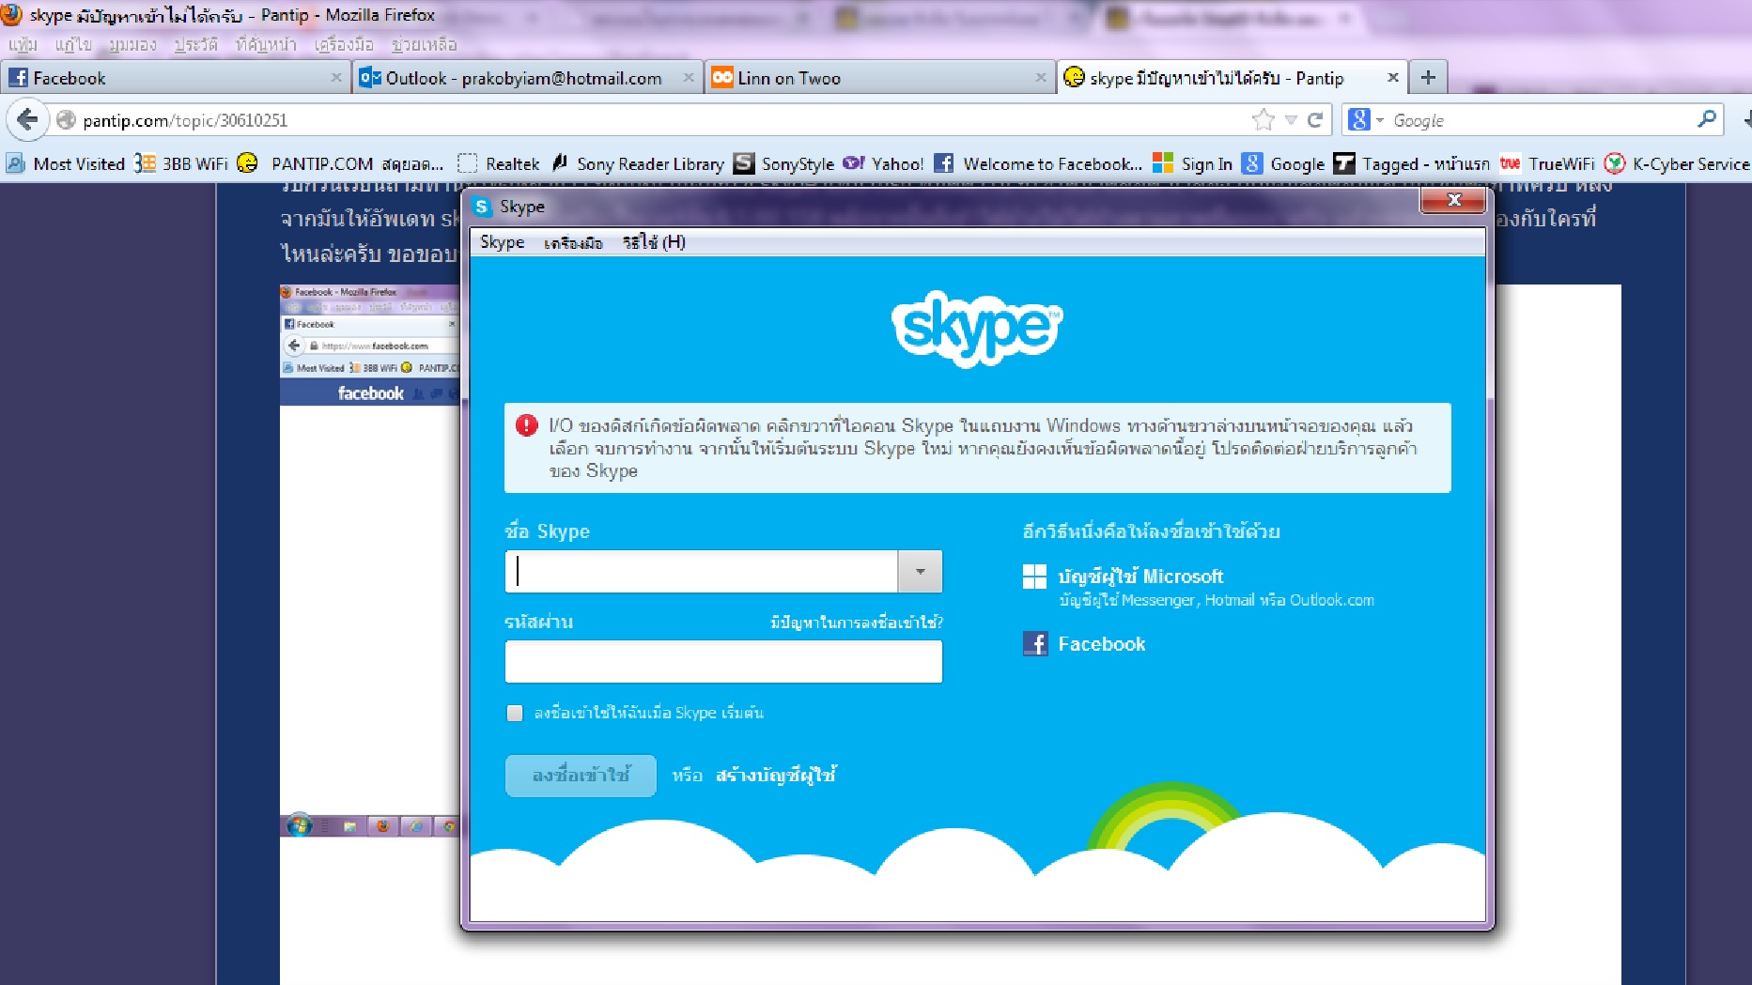The width and height of the screenshot is (1752, 985).
Task: Open Most Visited bookmarks folder
Action: point(66,164)
